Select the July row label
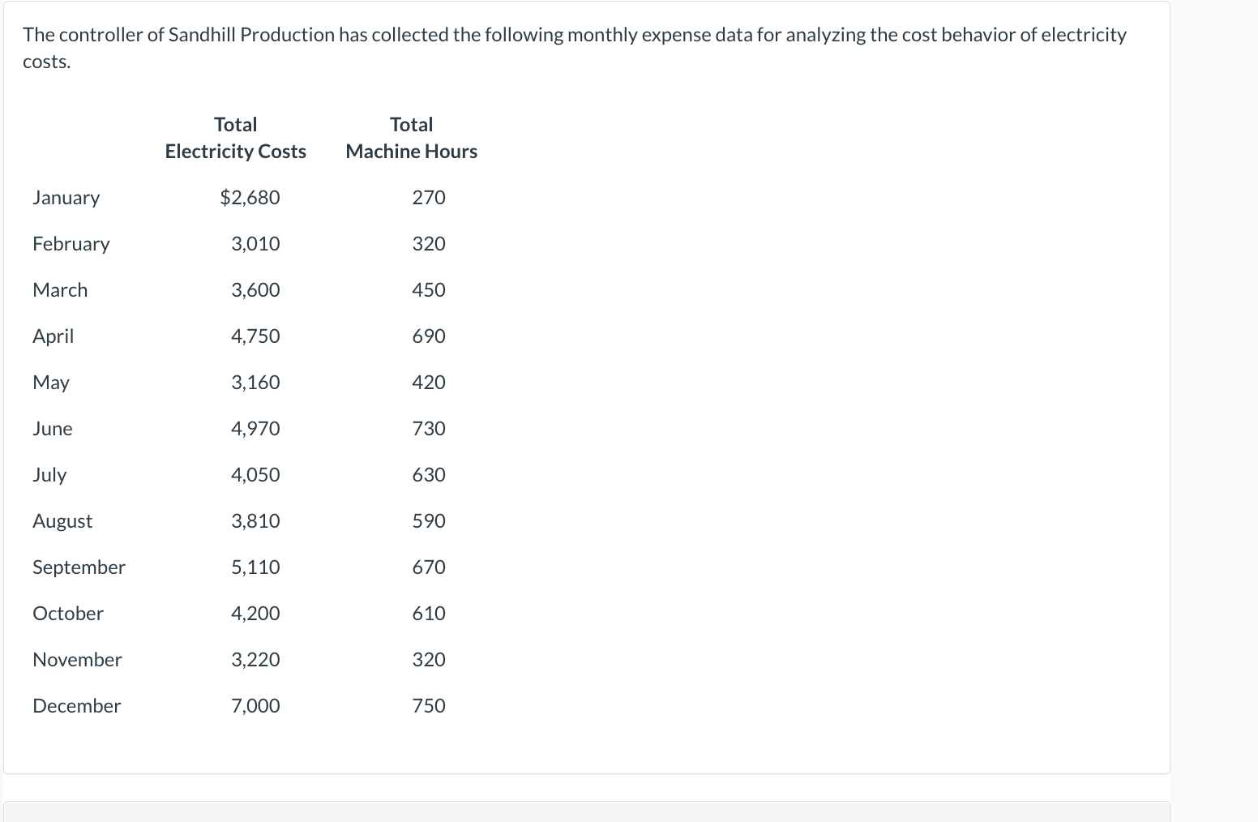The height and width of the screenshot is (822, 1258). (x=49, y=475)
